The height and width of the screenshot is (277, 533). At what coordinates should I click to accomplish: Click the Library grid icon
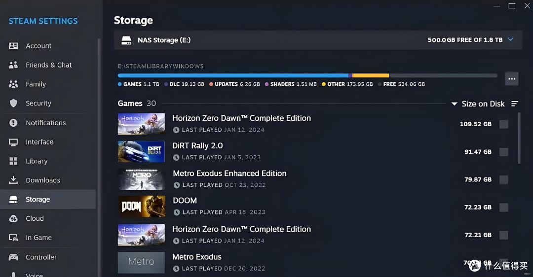(x=13, y=161)
